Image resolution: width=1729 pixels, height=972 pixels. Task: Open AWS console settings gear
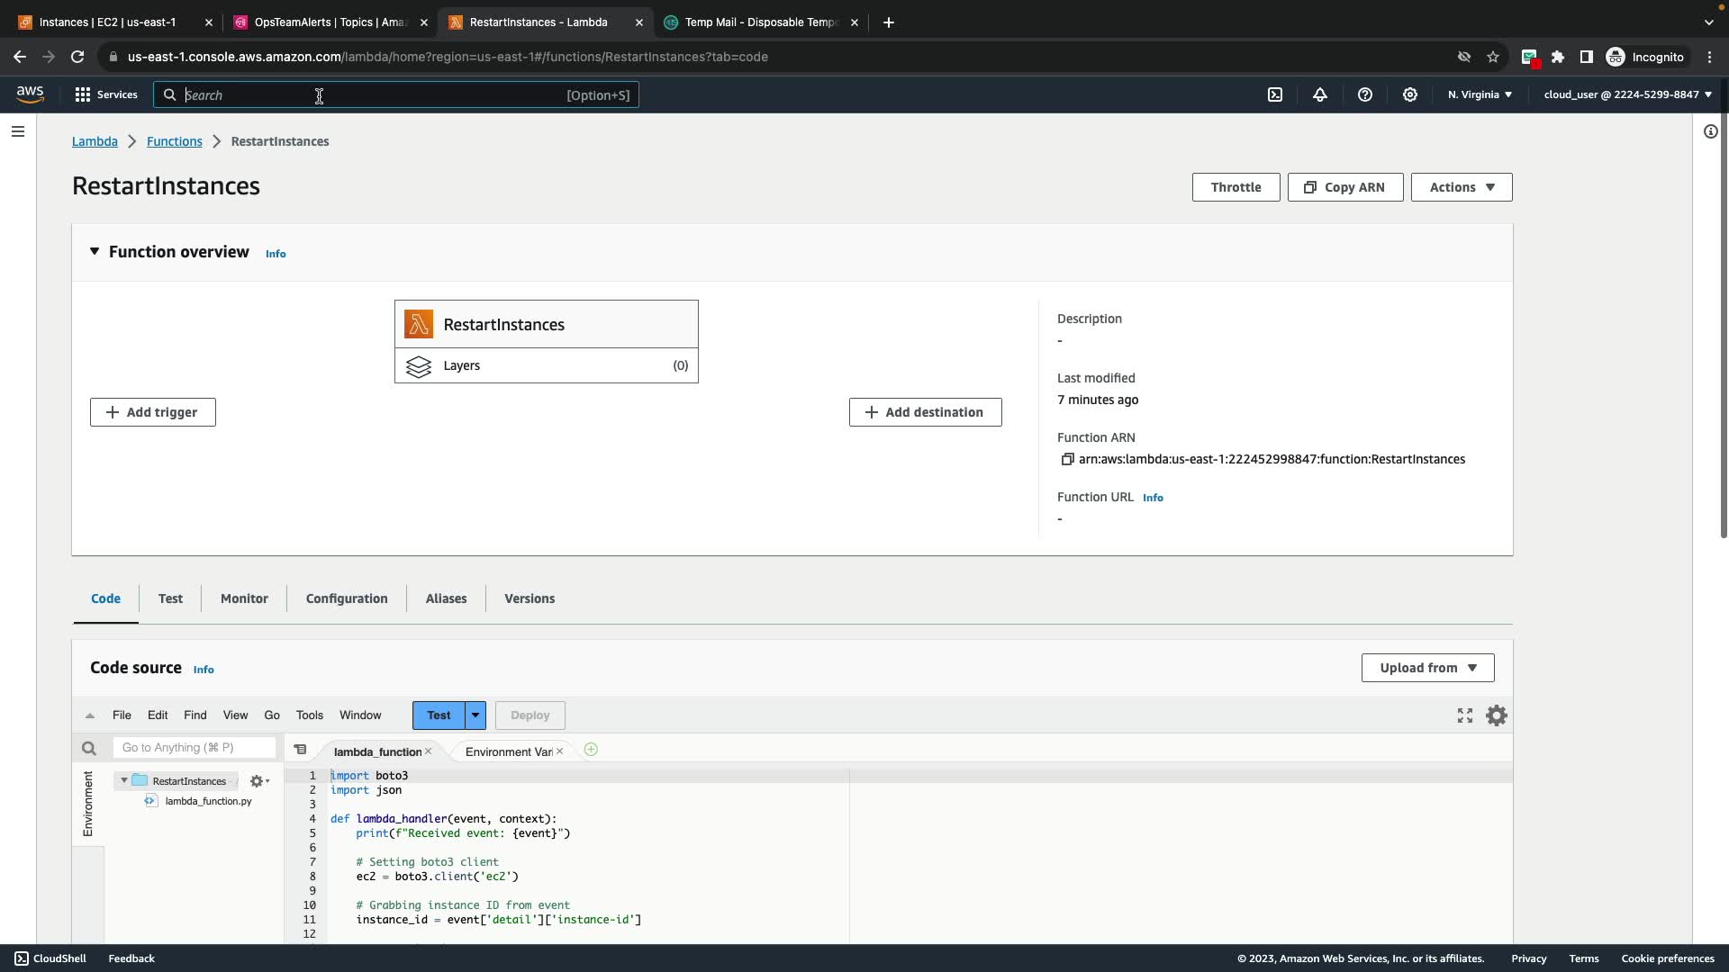click(x=1410, y=94)
